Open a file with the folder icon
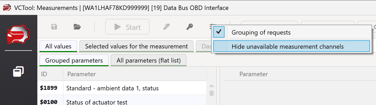 point(77,27)
